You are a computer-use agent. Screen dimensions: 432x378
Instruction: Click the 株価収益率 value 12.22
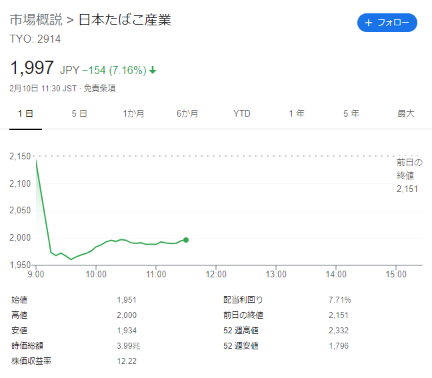pyautogui.click(x=127, y=361)
